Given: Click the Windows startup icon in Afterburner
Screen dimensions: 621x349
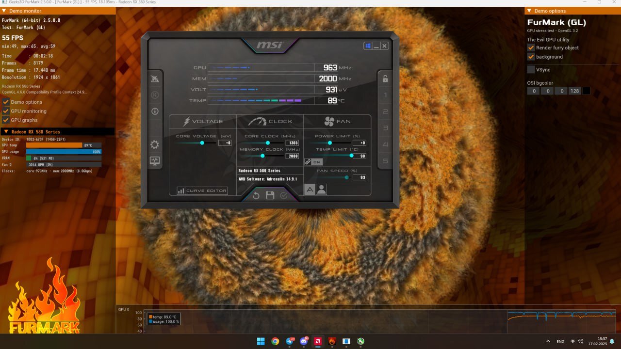Looking at the screenshot, I should tap(368, 46).
